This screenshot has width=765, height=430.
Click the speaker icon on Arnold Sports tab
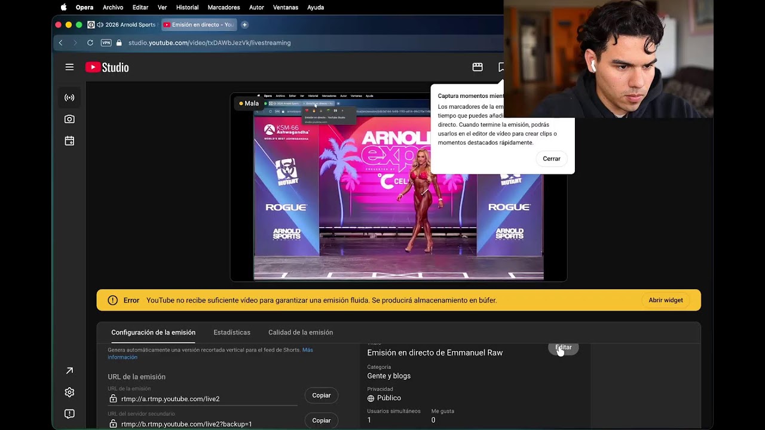[100, 25]
